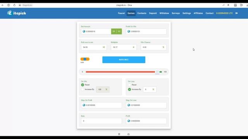Click the percent icon in Win Chance field

tap(164, 47)
